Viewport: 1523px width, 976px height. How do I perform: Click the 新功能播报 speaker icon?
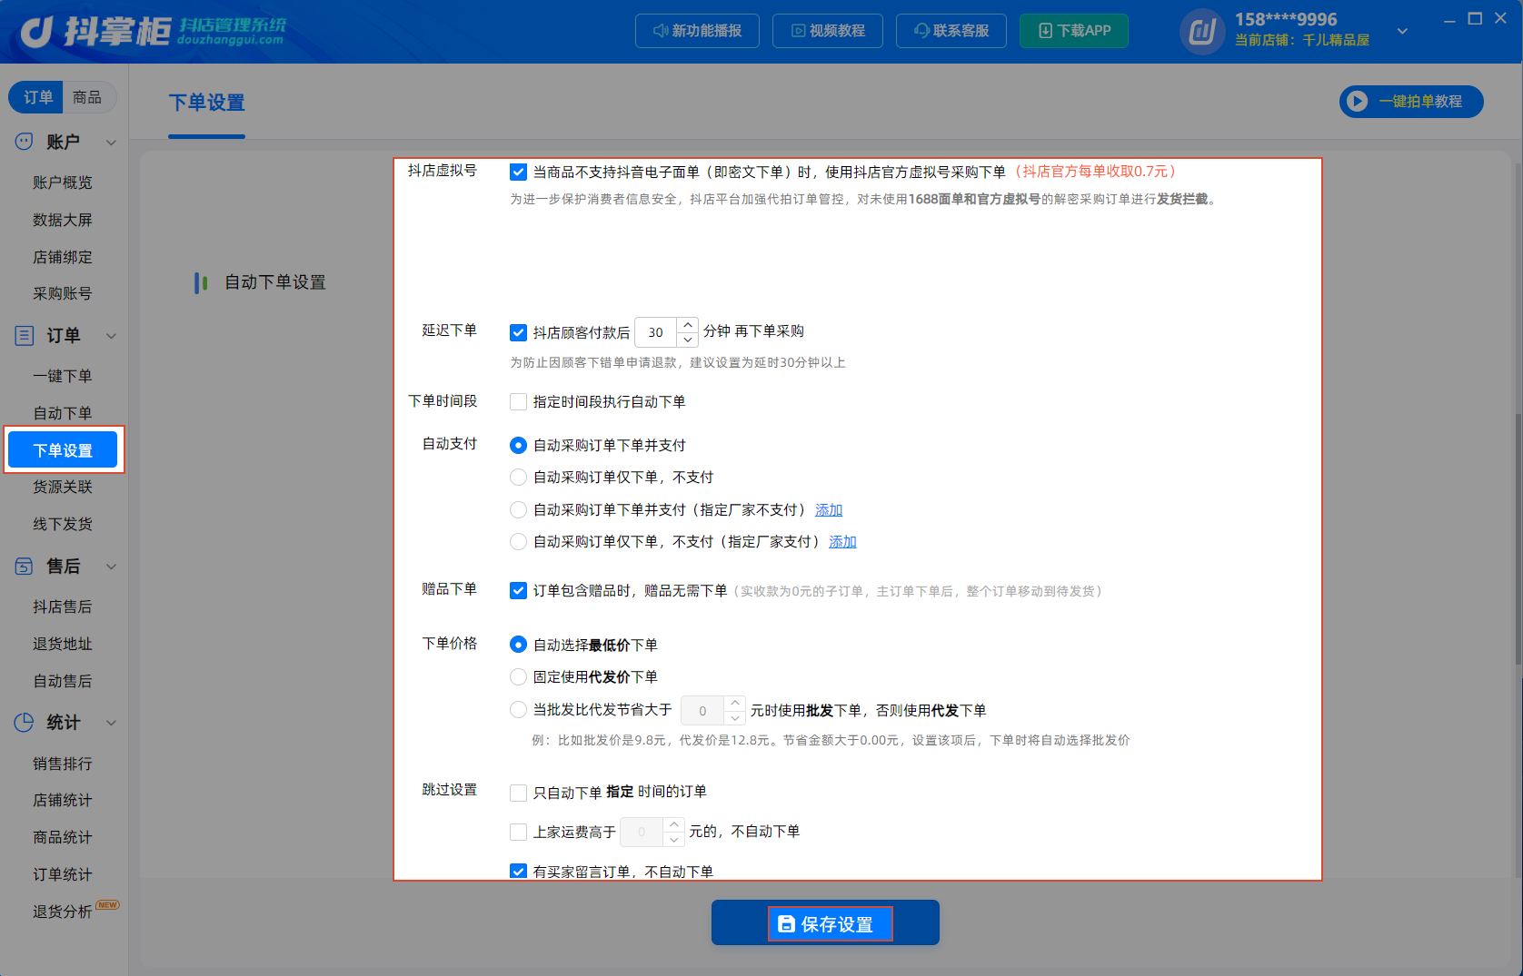pyautogui.click(x=661, y=31)
